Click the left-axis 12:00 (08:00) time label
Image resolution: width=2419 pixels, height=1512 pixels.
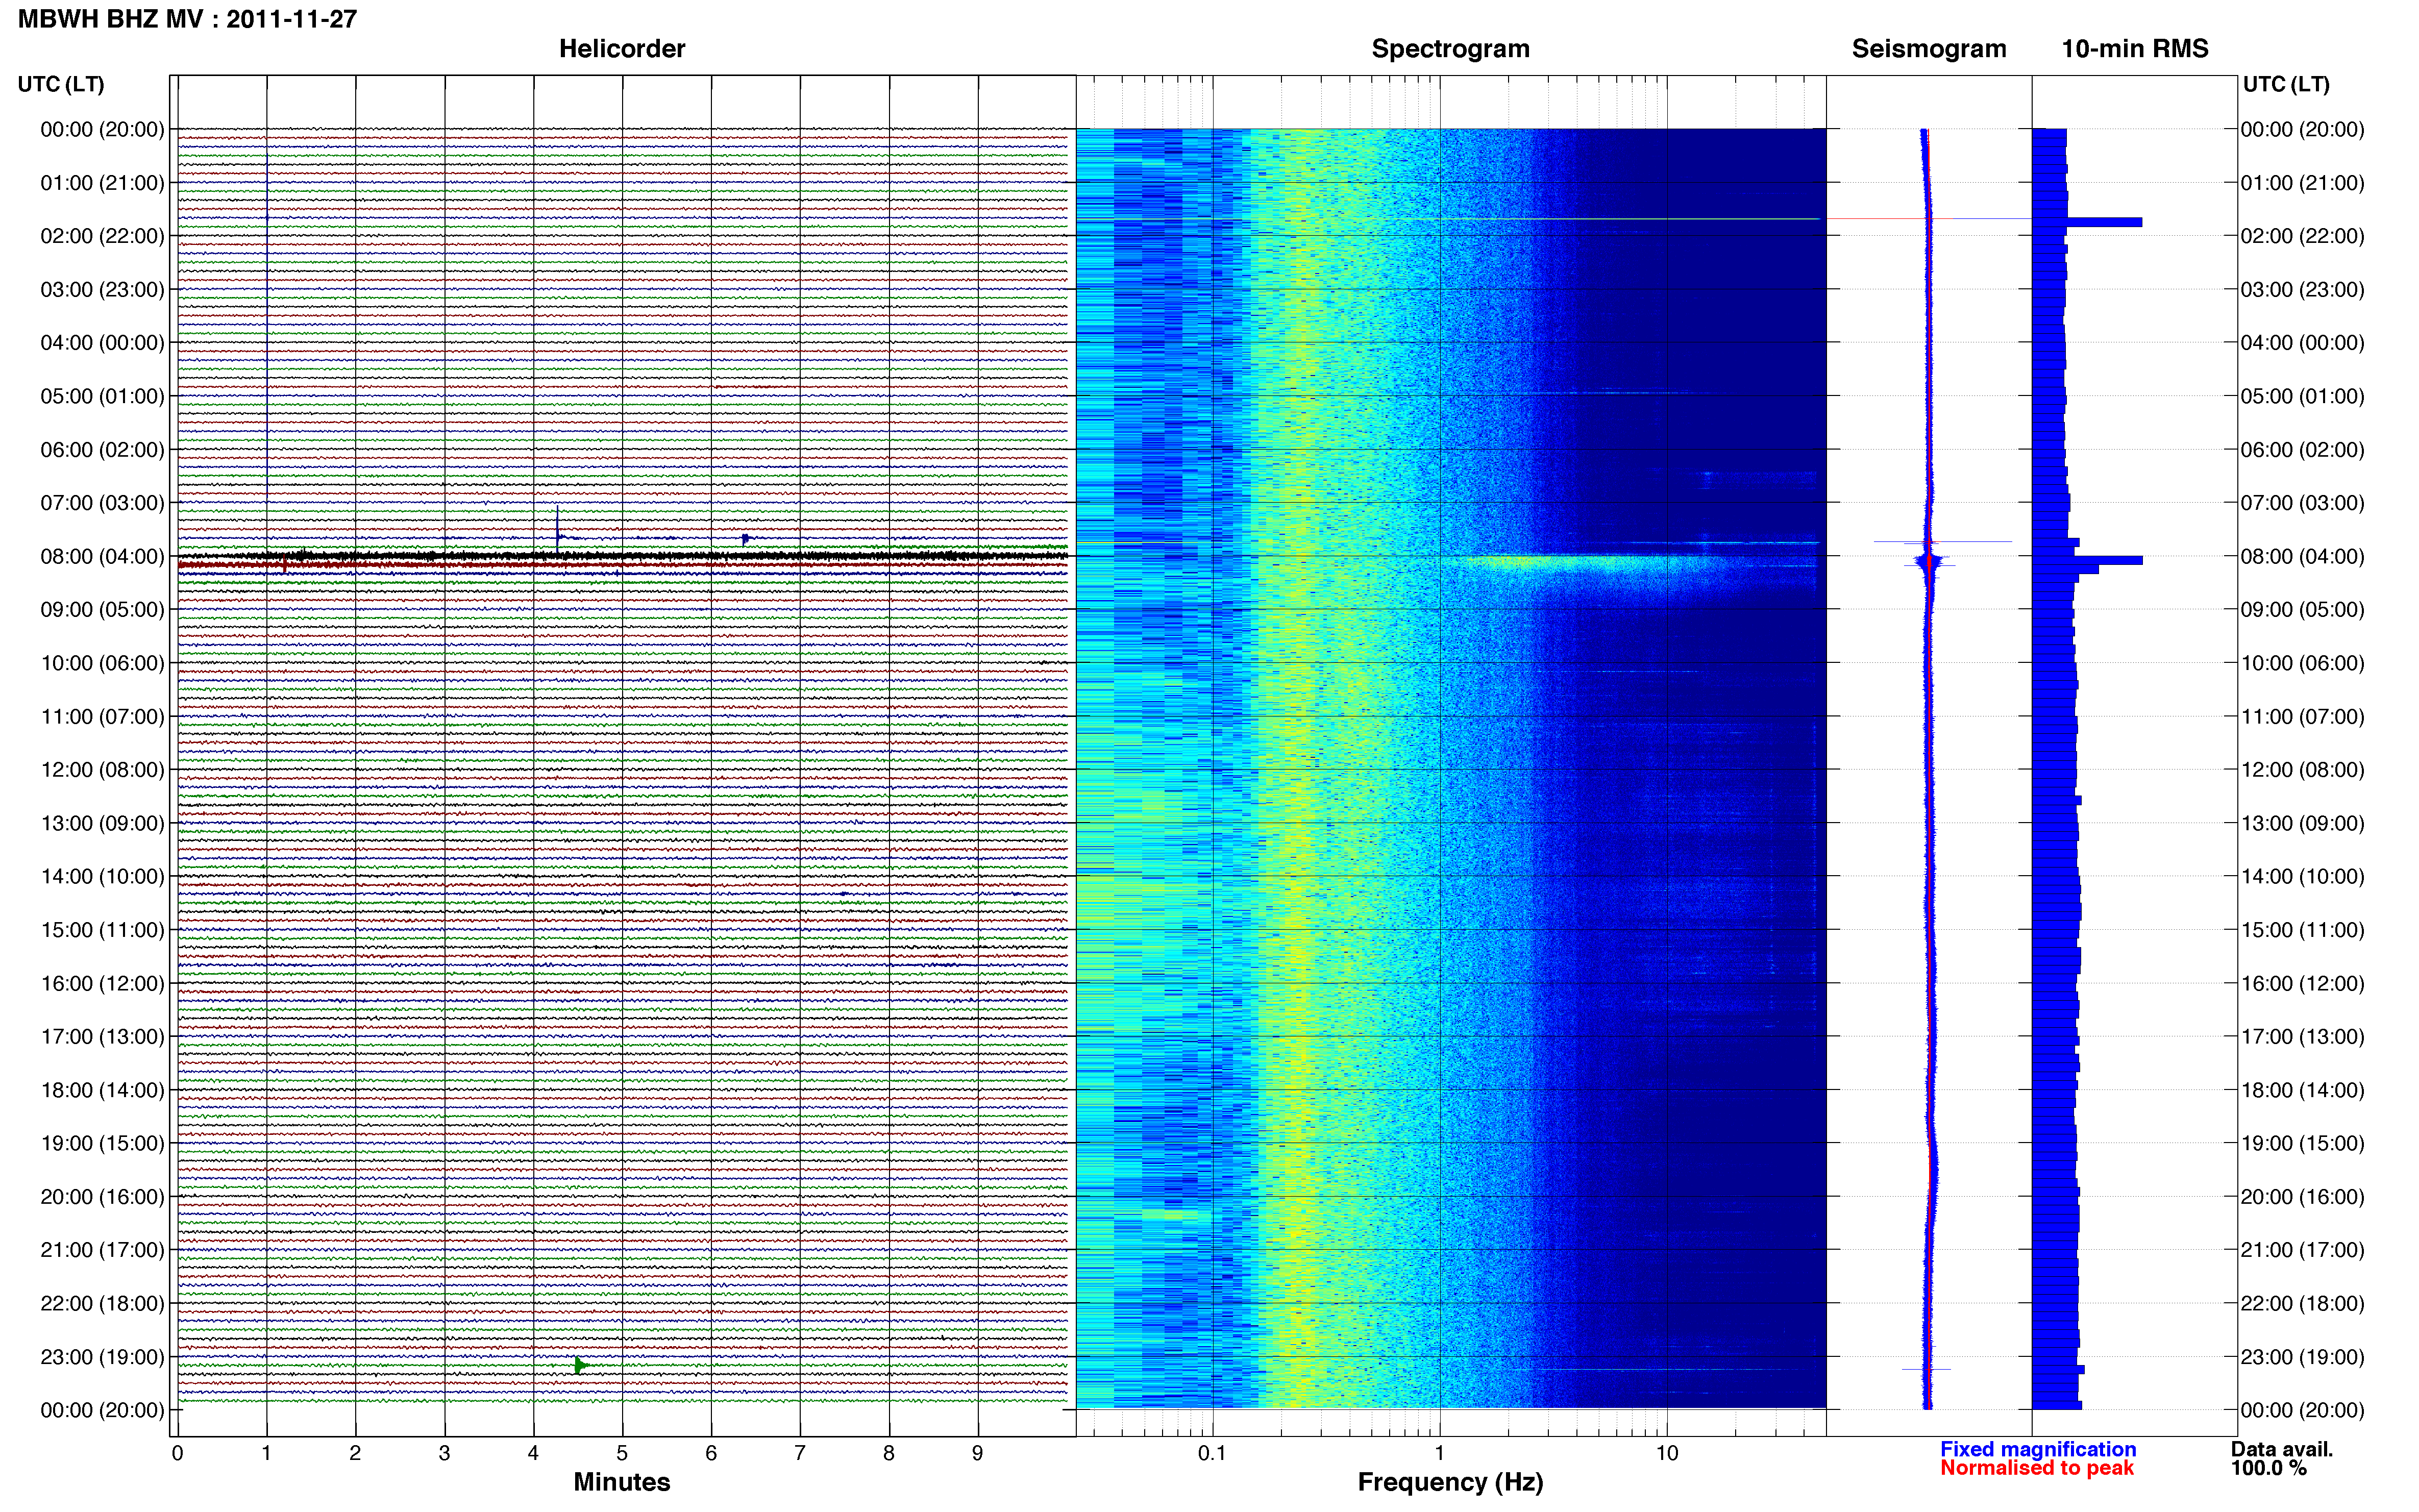point(102,770)
